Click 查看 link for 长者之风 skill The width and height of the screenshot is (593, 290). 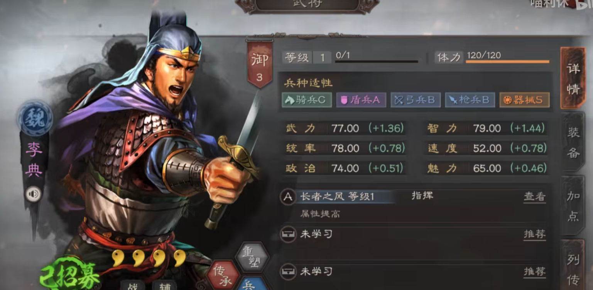point(534,197)
